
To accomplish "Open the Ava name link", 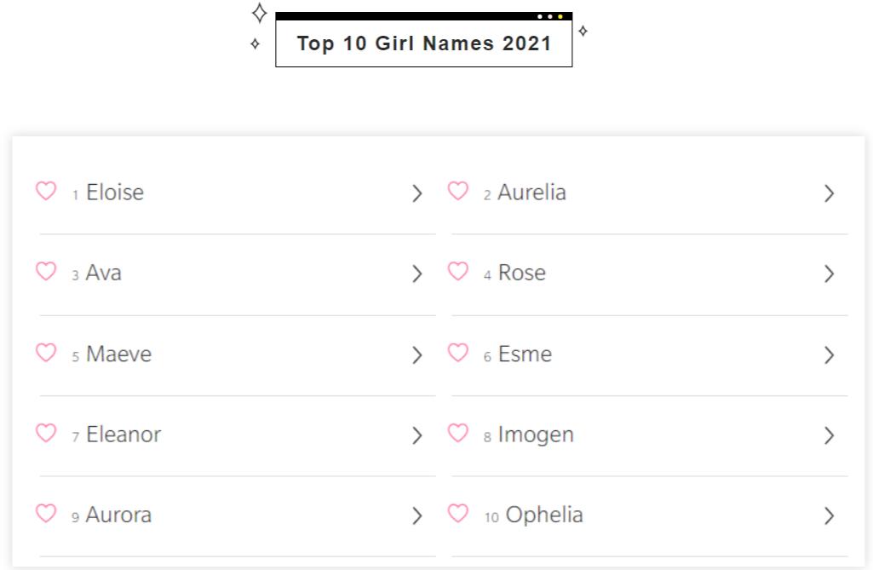I will coord(103,273).
